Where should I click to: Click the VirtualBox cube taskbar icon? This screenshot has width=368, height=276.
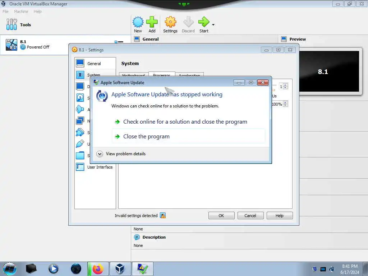click(120, 269)
